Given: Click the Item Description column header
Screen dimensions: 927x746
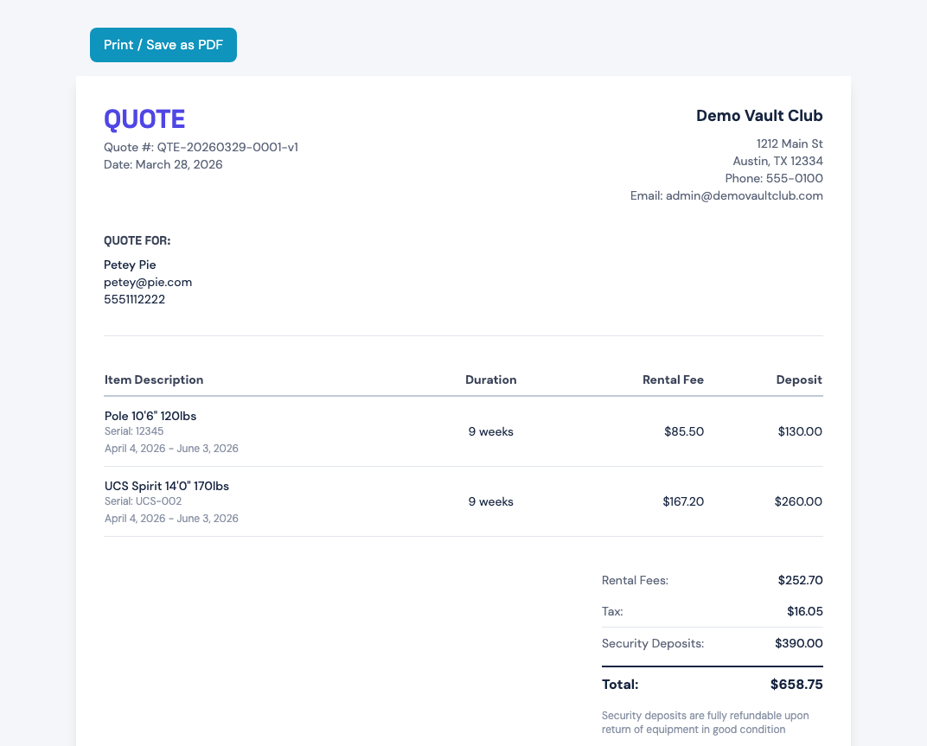Looking at the screenshot, I should coord(154,379).
